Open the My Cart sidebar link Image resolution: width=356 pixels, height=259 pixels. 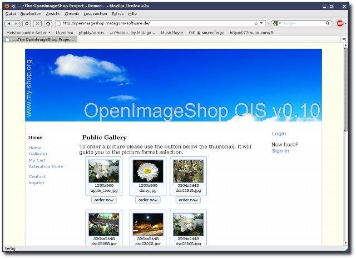pos(37,160)
